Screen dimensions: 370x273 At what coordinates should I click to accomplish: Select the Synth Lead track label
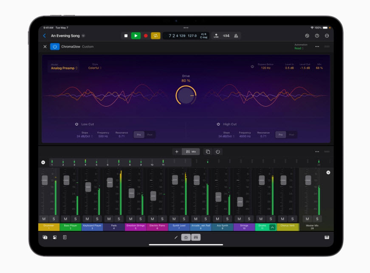tap(179, 227)
